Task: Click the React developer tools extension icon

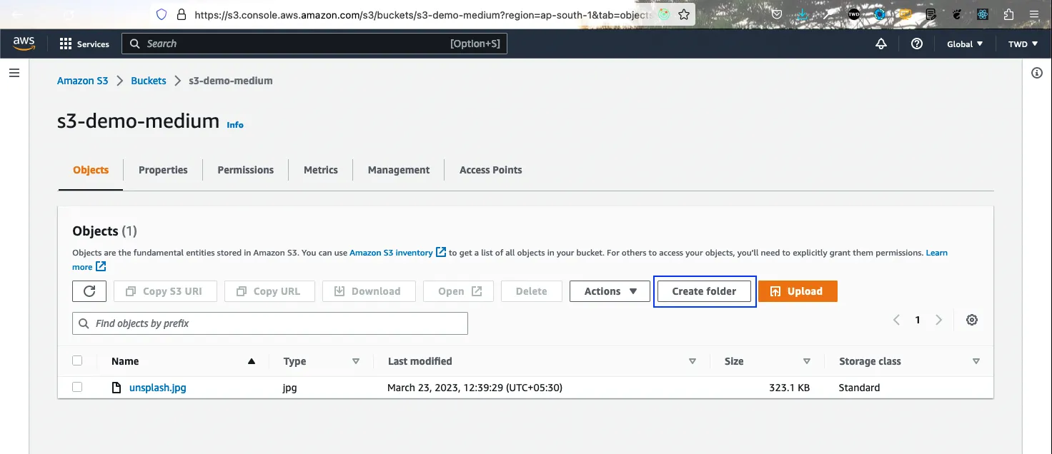Action: (983, 14)
